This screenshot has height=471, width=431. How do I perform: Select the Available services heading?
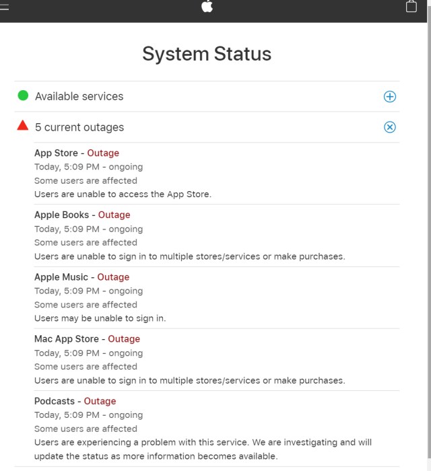[79, 96]
